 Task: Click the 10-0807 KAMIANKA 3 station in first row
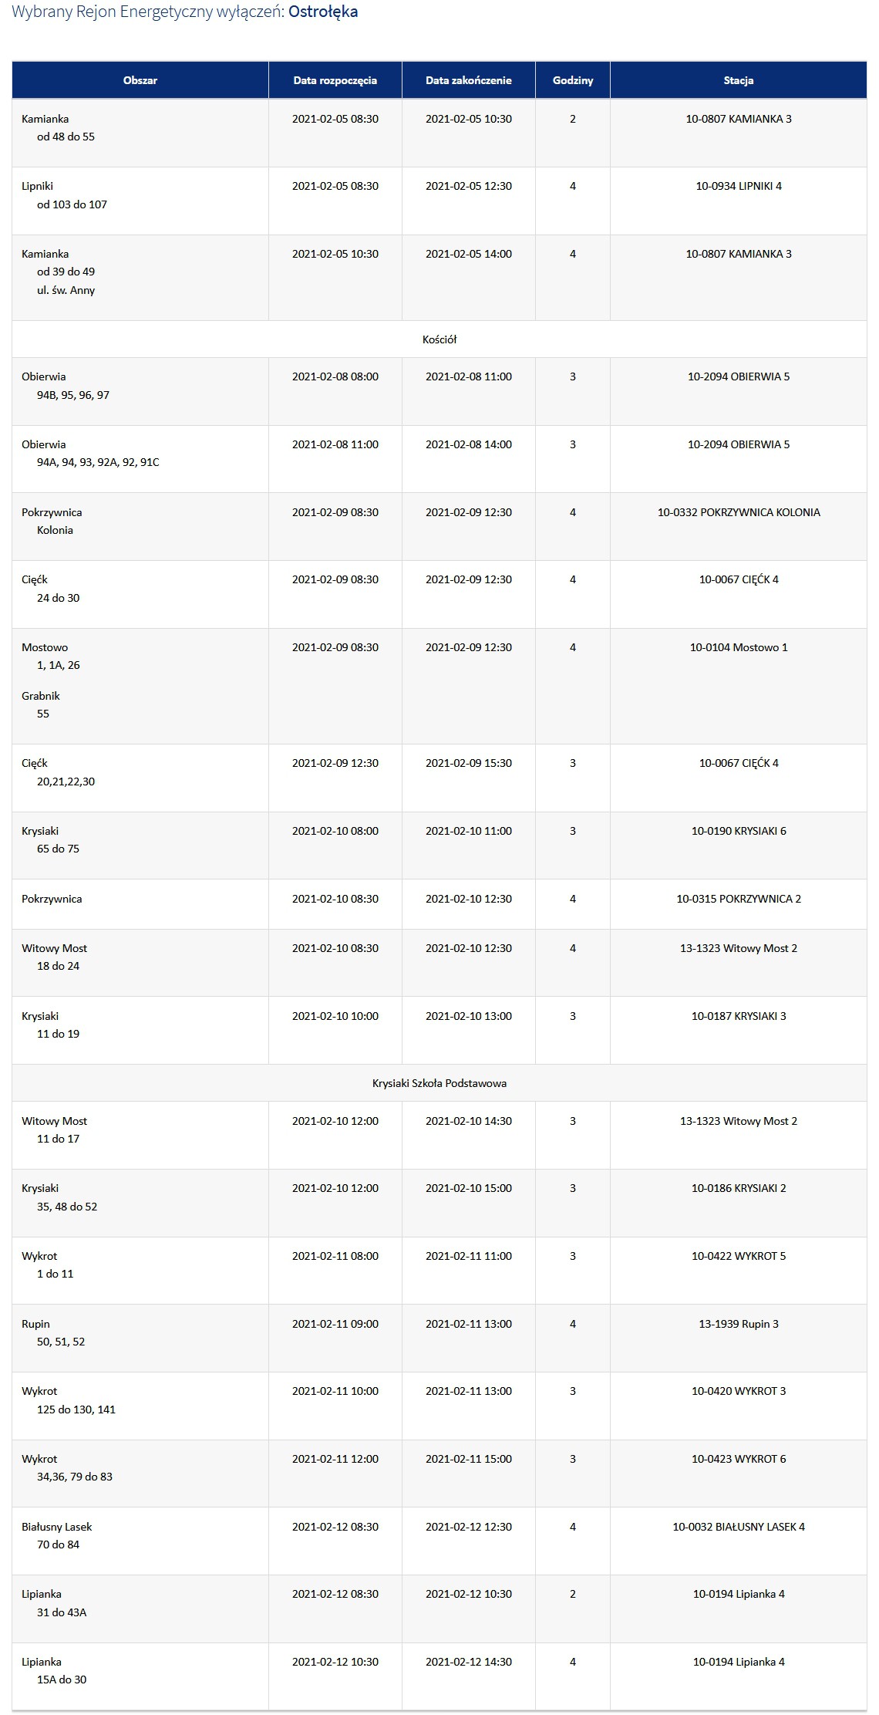coord(739,119)
